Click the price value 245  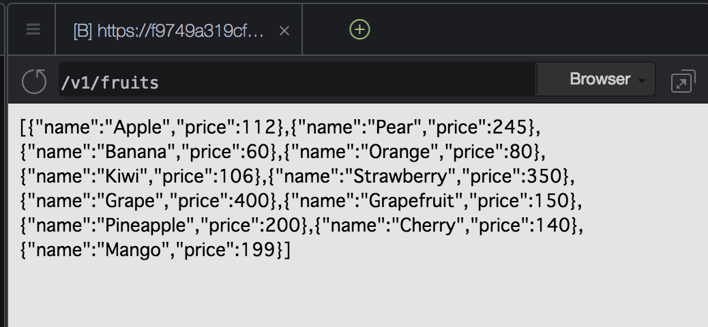point(510,127)
